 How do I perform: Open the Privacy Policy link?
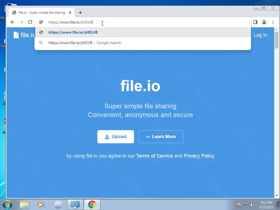(199, 156)
